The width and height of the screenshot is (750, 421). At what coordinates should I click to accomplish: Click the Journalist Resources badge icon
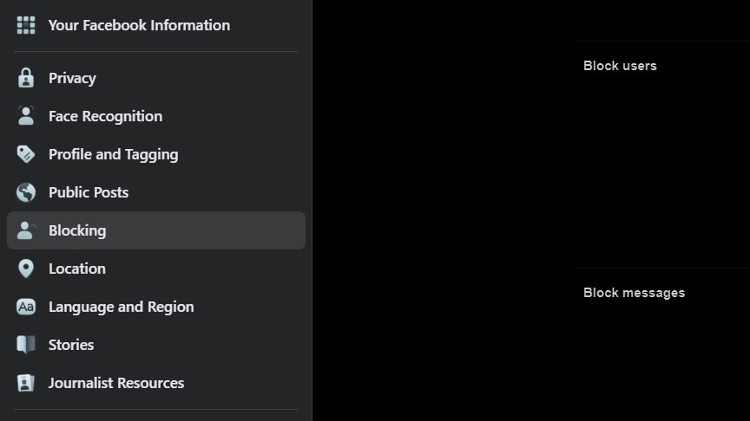pos(26,383)
